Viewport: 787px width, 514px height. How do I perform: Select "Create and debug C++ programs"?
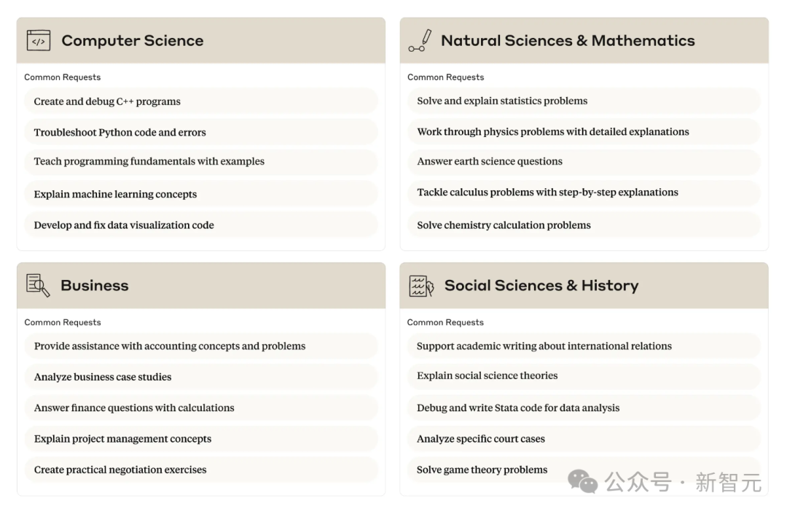107,101
